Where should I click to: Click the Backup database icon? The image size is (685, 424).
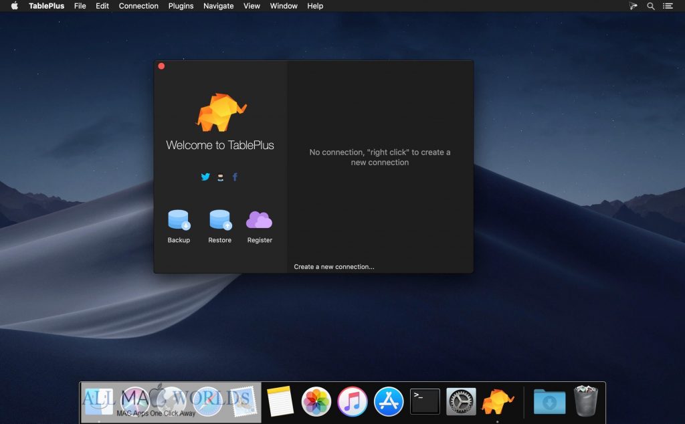click(x=179, y=220)
